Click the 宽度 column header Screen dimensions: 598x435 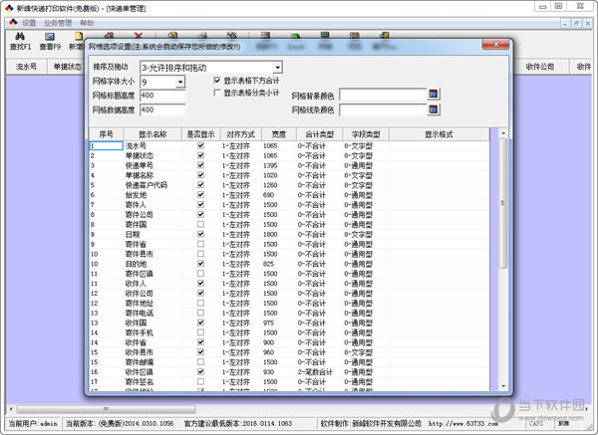pos(279,134)
